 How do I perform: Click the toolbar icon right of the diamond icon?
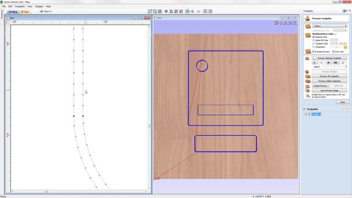[x=171, y=11]
